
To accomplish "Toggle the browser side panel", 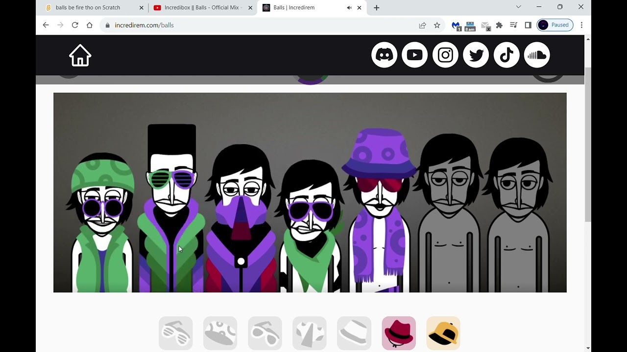I will [528, 25].
